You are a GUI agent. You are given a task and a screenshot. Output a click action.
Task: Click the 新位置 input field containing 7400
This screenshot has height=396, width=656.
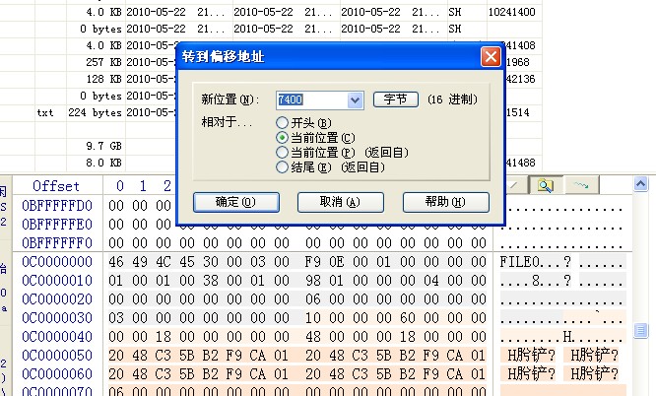tap(311, 100)
